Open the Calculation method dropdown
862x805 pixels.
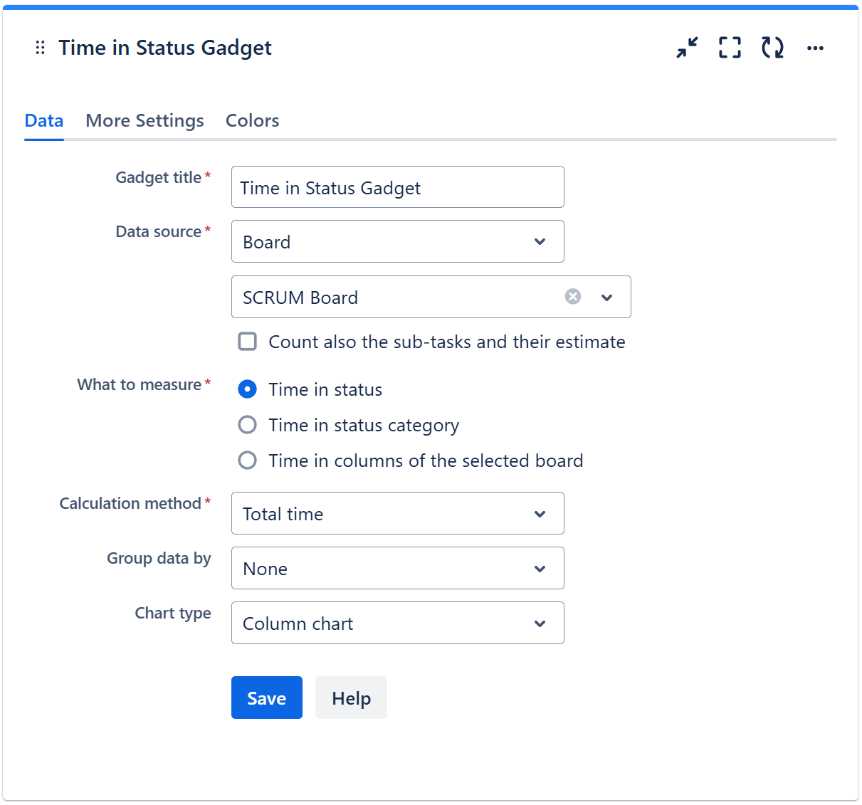(397, 513)
